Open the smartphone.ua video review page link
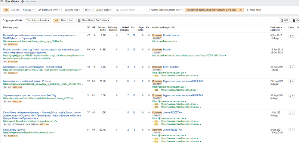Viewport: 299px width, 143px height. tap(32, 41)
